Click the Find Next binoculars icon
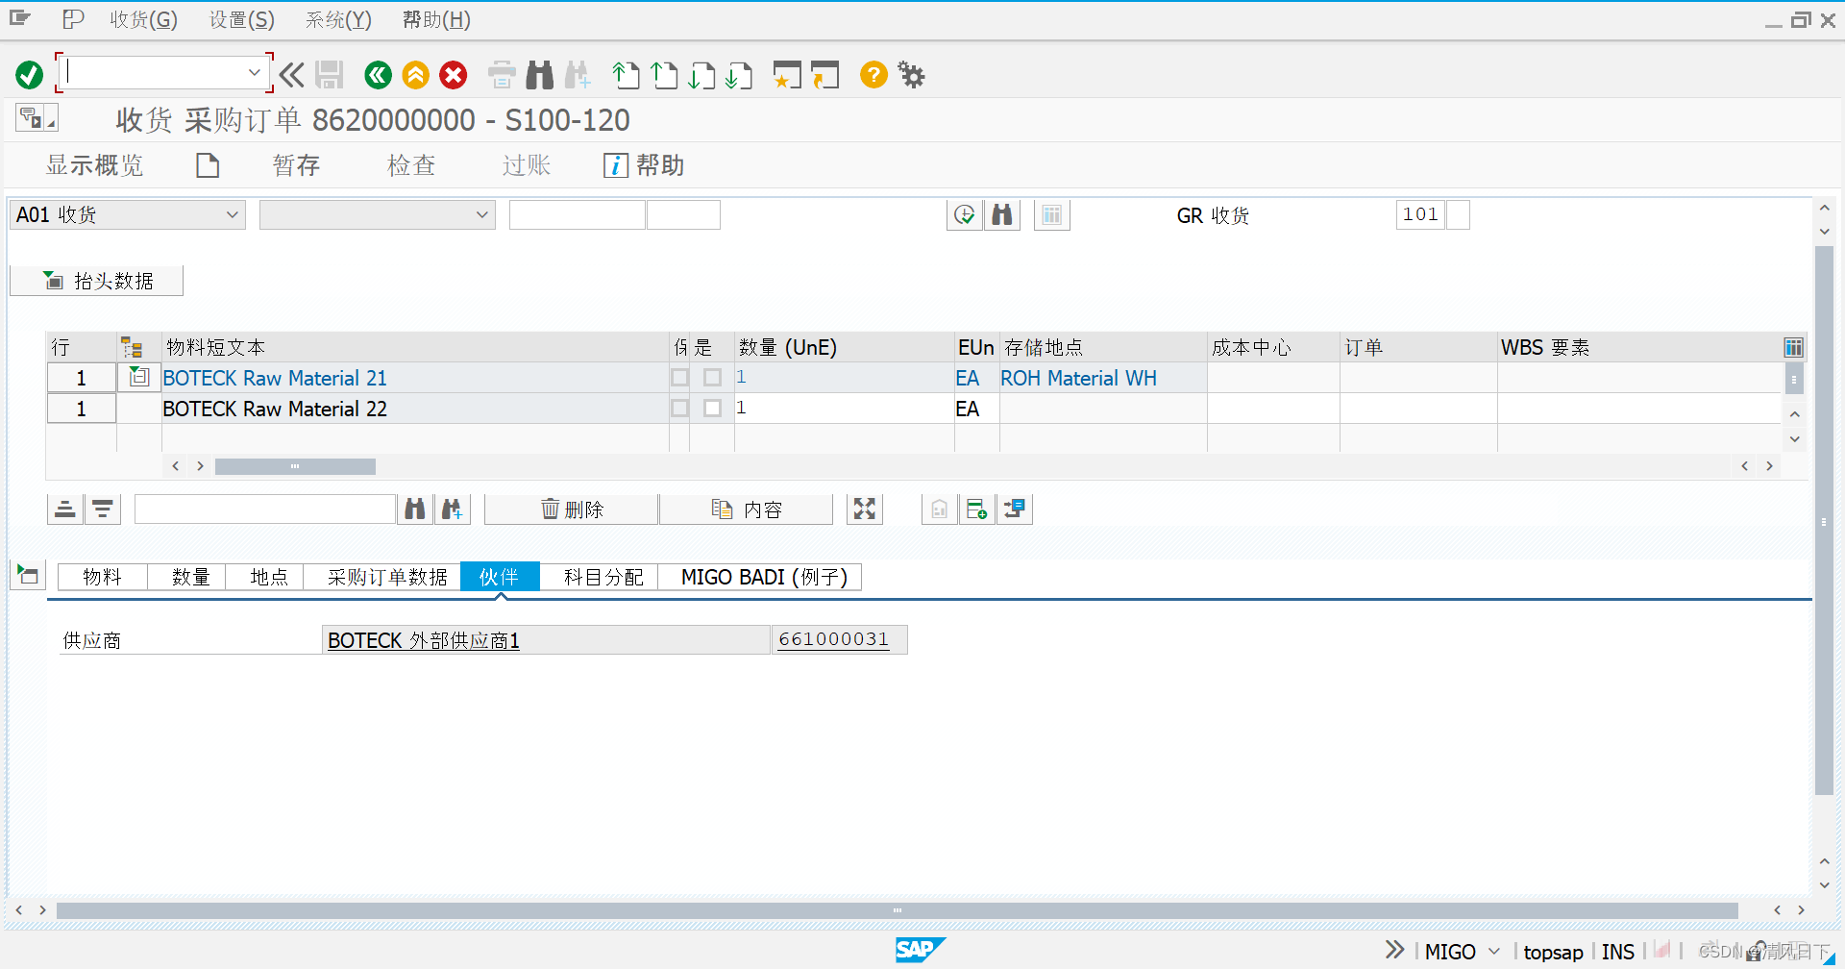This screenshot has width=1845, height=969. tap(578, 74)
